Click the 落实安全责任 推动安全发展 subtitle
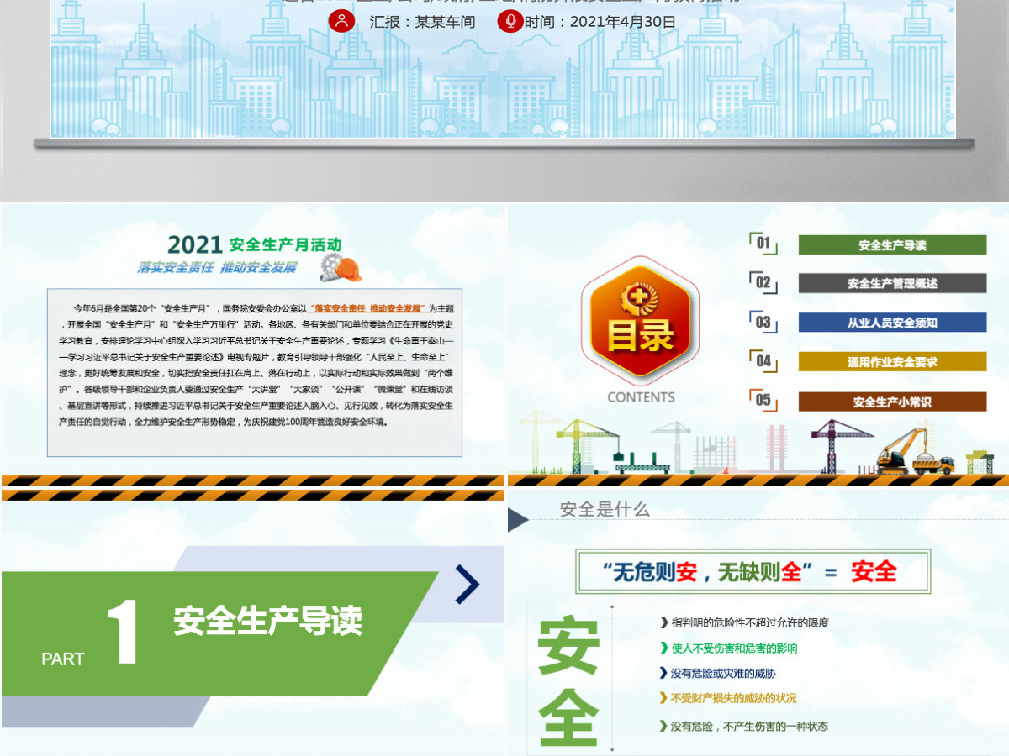 pyautogui.click(x=217, y=268)
